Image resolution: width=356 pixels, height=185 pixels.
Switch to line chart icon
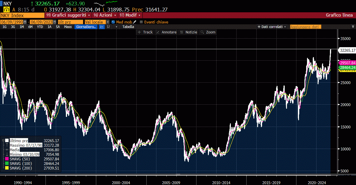tap(102, 27)
